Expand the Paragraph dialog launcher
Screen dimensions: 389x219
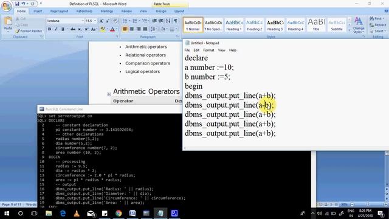click(x=178, y=36)
